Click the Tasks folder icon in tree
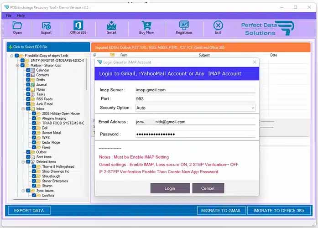The width and height of the screenshot is (318, 228). click(x=33, y=94)
